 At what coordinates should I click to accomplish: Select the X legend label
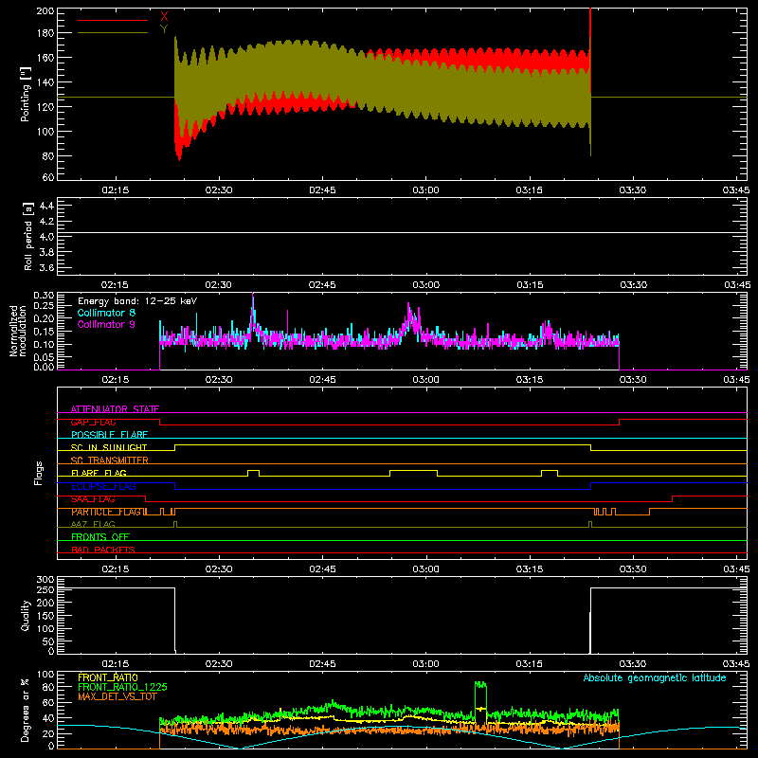point(164,17)
